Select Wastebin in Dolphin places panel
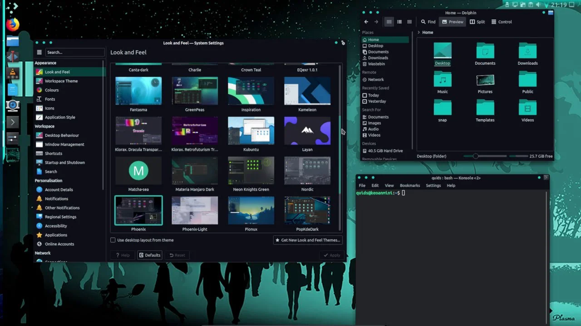 (385, 64)
